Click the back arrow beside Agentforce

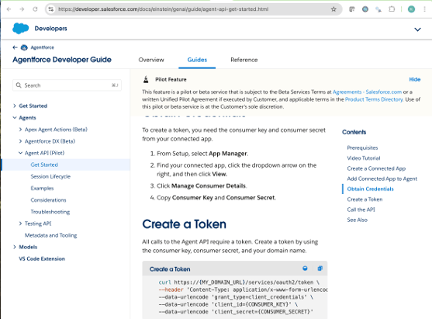click(16, 47)
